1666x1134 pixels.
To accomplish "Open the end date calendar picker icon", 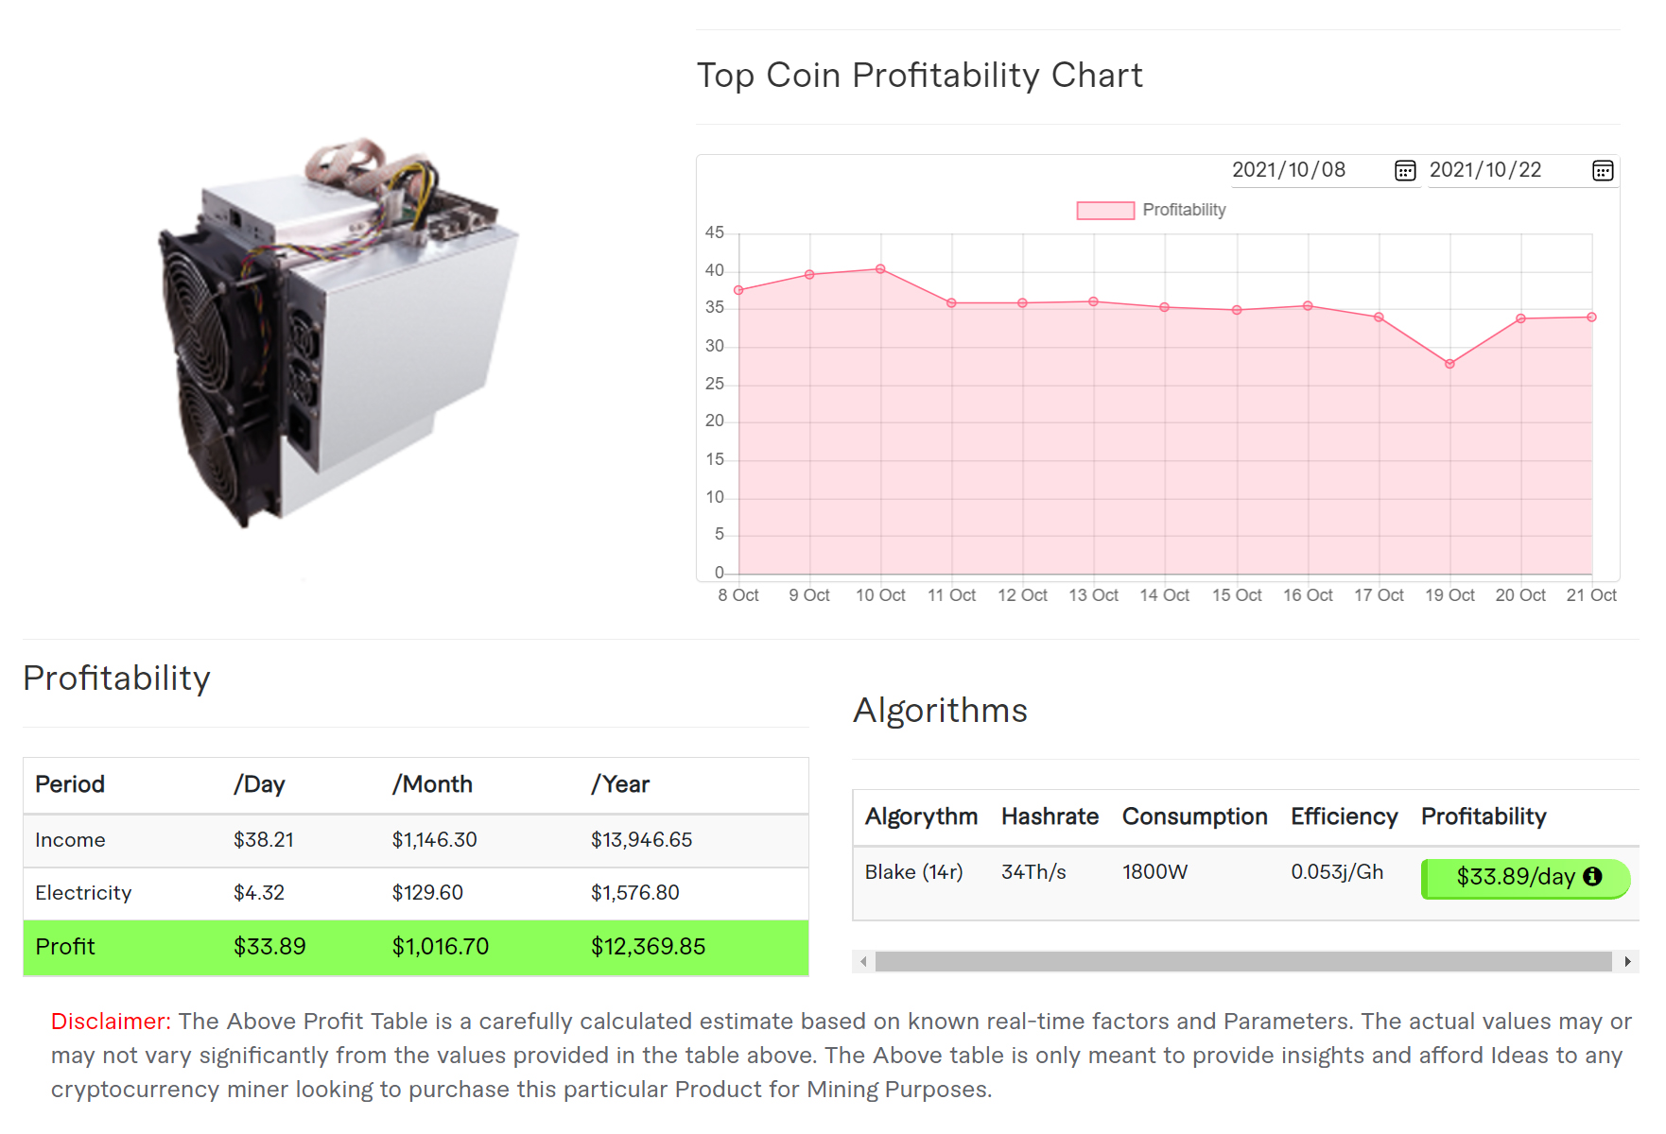I will coord(1603,171).
